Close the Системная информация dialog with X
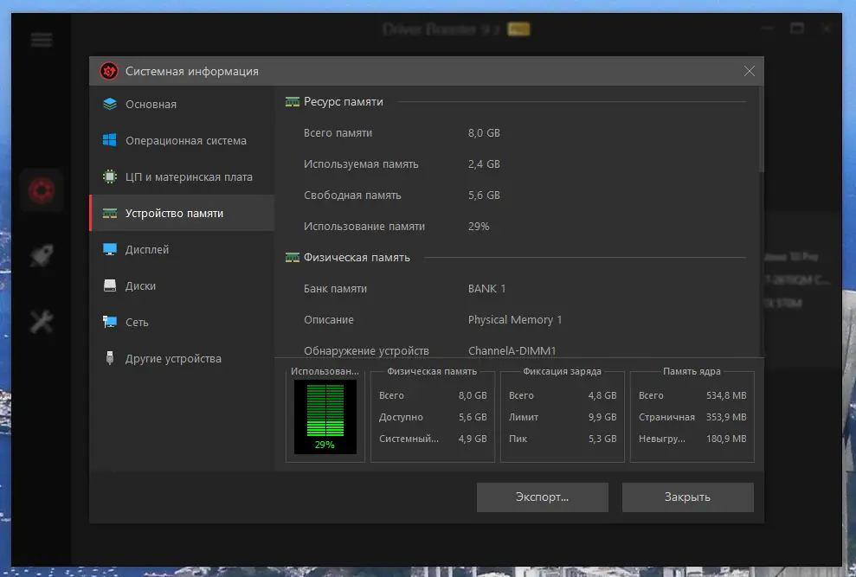The image size is (856, 577). click(x=749, y=71)
